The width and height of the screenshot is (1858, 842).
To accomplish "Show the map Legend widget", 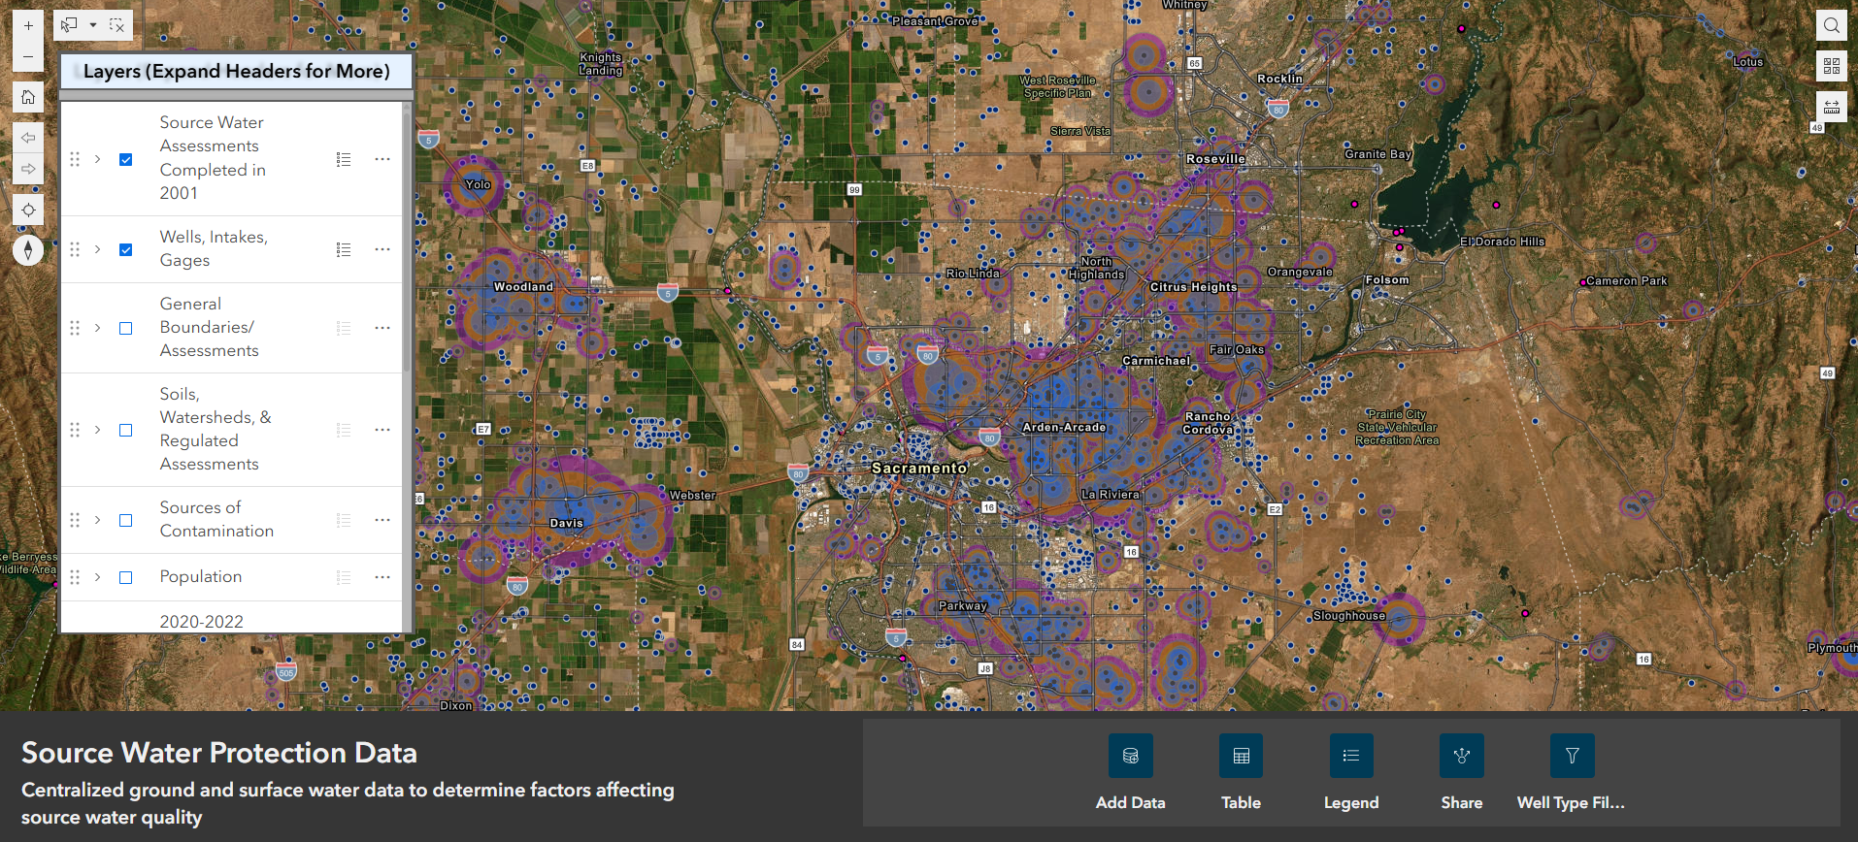I will 1351,756.
